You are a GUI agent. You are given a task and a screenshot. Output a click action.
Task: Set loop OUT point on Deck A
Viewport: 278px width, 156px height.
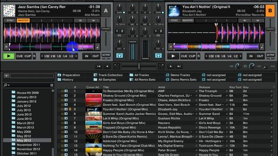point(96,56)
